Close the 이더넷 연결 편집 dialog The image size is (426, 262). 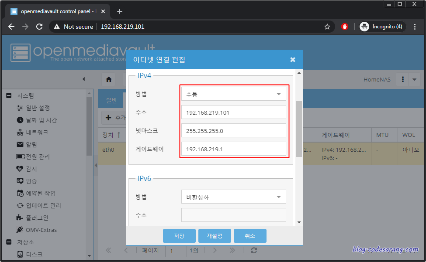click(293, 60)
